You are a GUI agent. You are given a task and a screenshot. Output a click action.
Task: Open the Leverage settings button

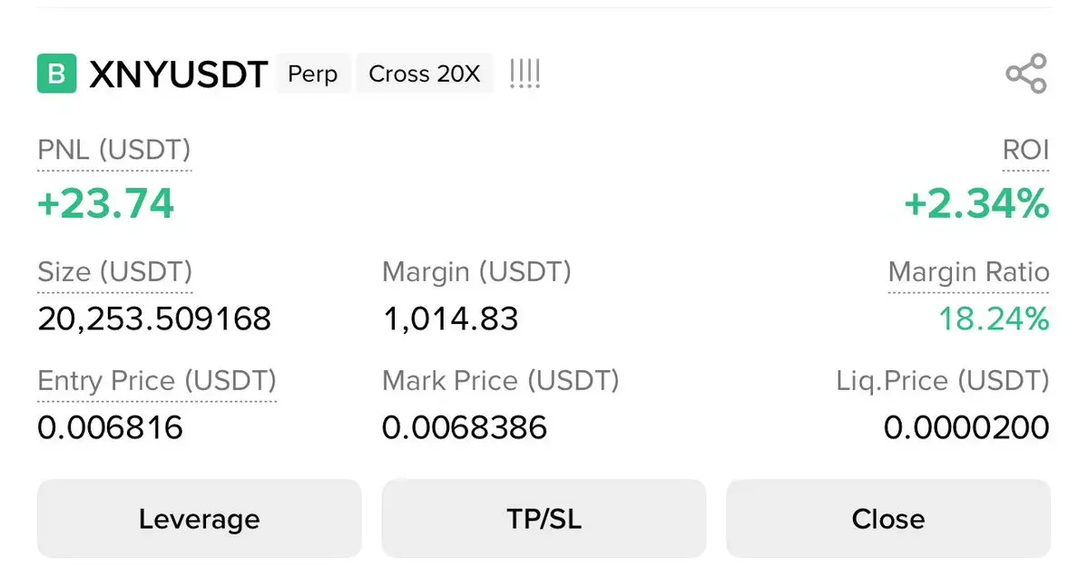click(x=199, y=519)
